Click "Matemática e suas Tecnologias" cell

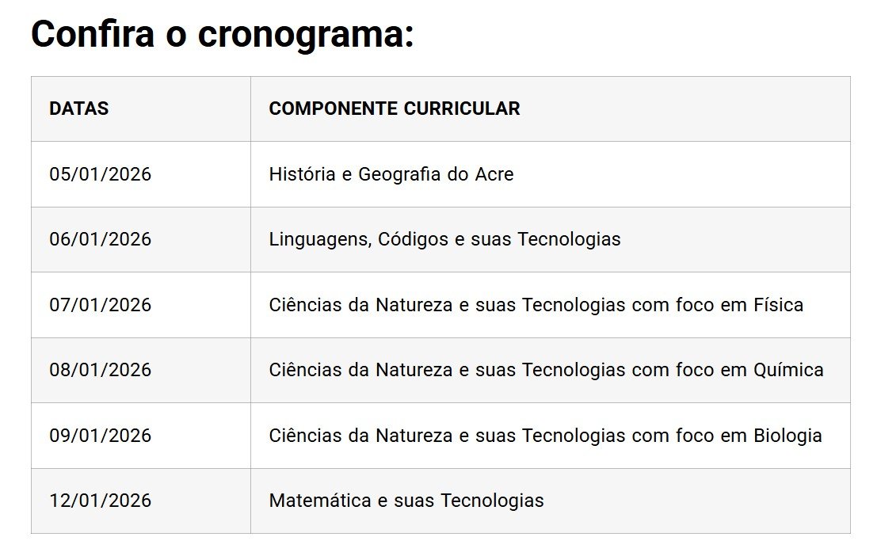[406, 501]
